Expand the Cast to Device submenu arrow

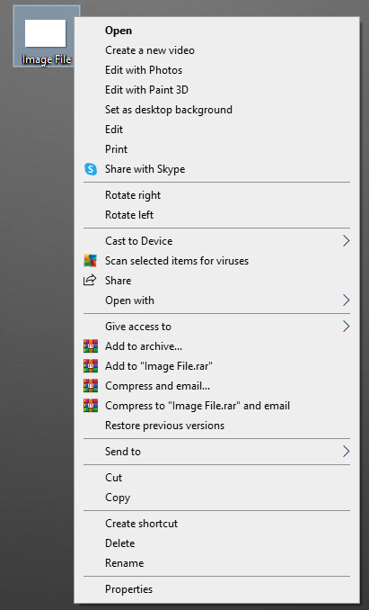347,241
